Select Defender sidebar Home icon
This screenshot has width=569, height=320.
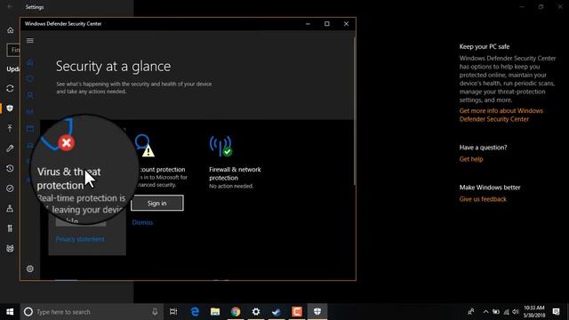click(x=30, y=62)
